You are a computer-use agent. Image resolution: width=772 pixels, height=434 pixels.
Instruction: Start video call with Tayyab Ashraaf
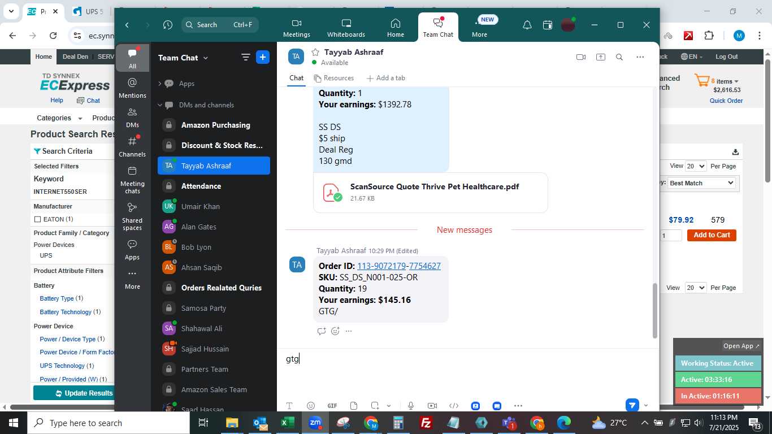pos(580,57)
